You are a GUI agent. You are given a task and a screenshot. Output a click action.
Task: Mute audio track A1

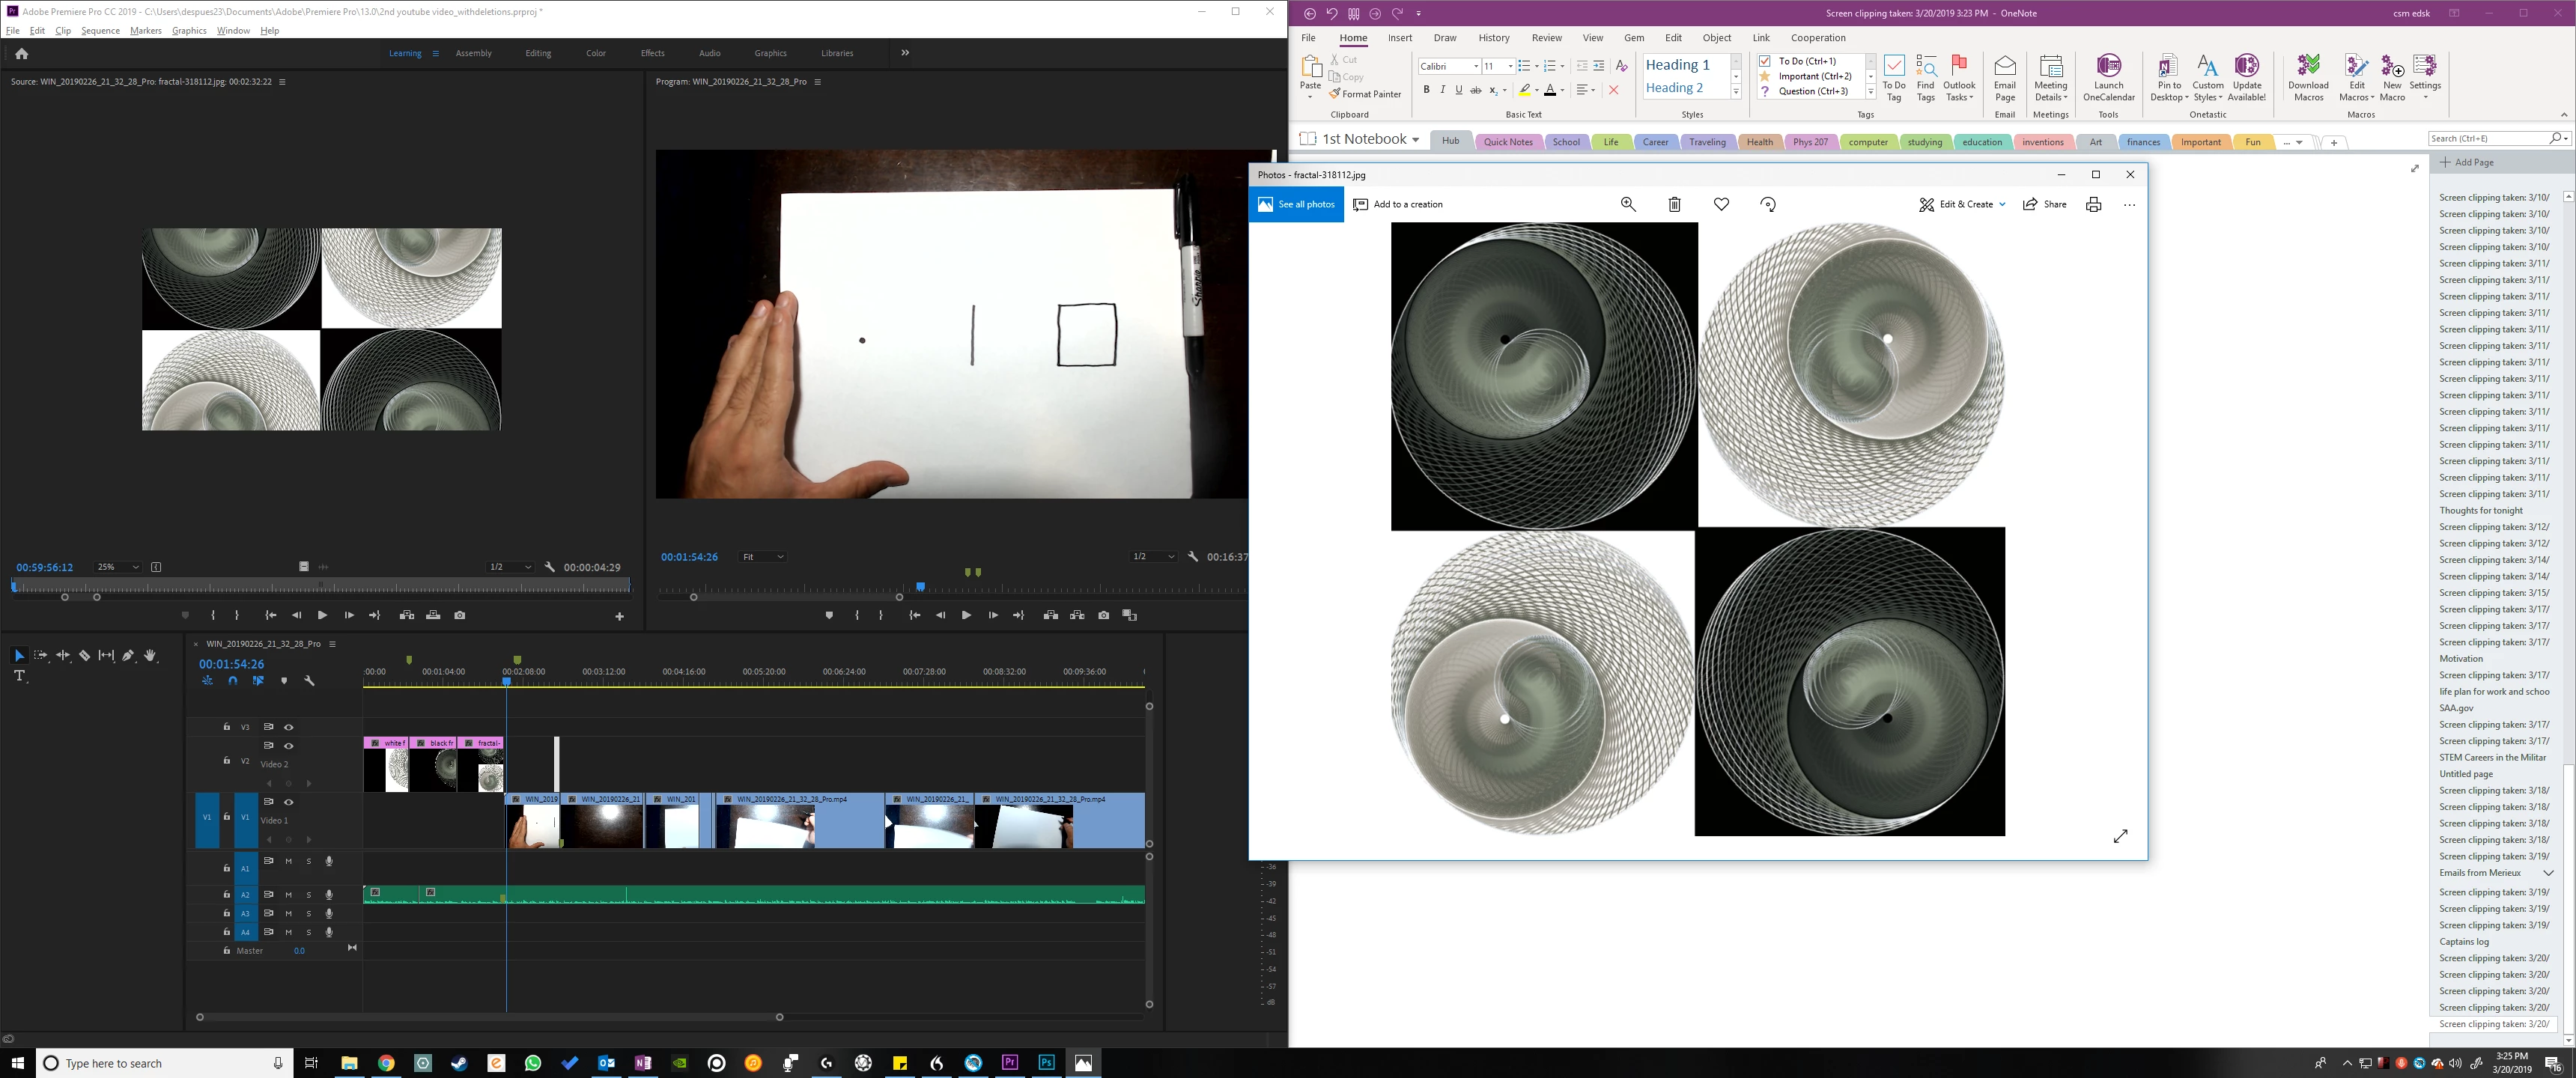pos(289,861)
